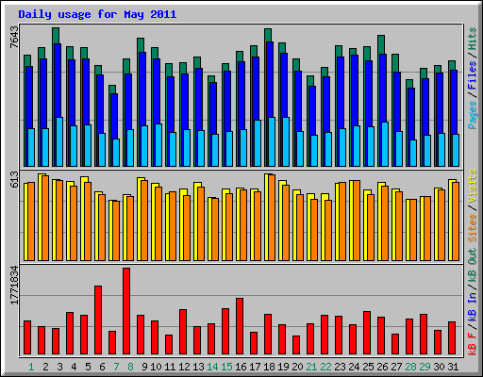Click day 25 on the x-axis
This screenshot has height=377, width=483.
tap(368, 367)
